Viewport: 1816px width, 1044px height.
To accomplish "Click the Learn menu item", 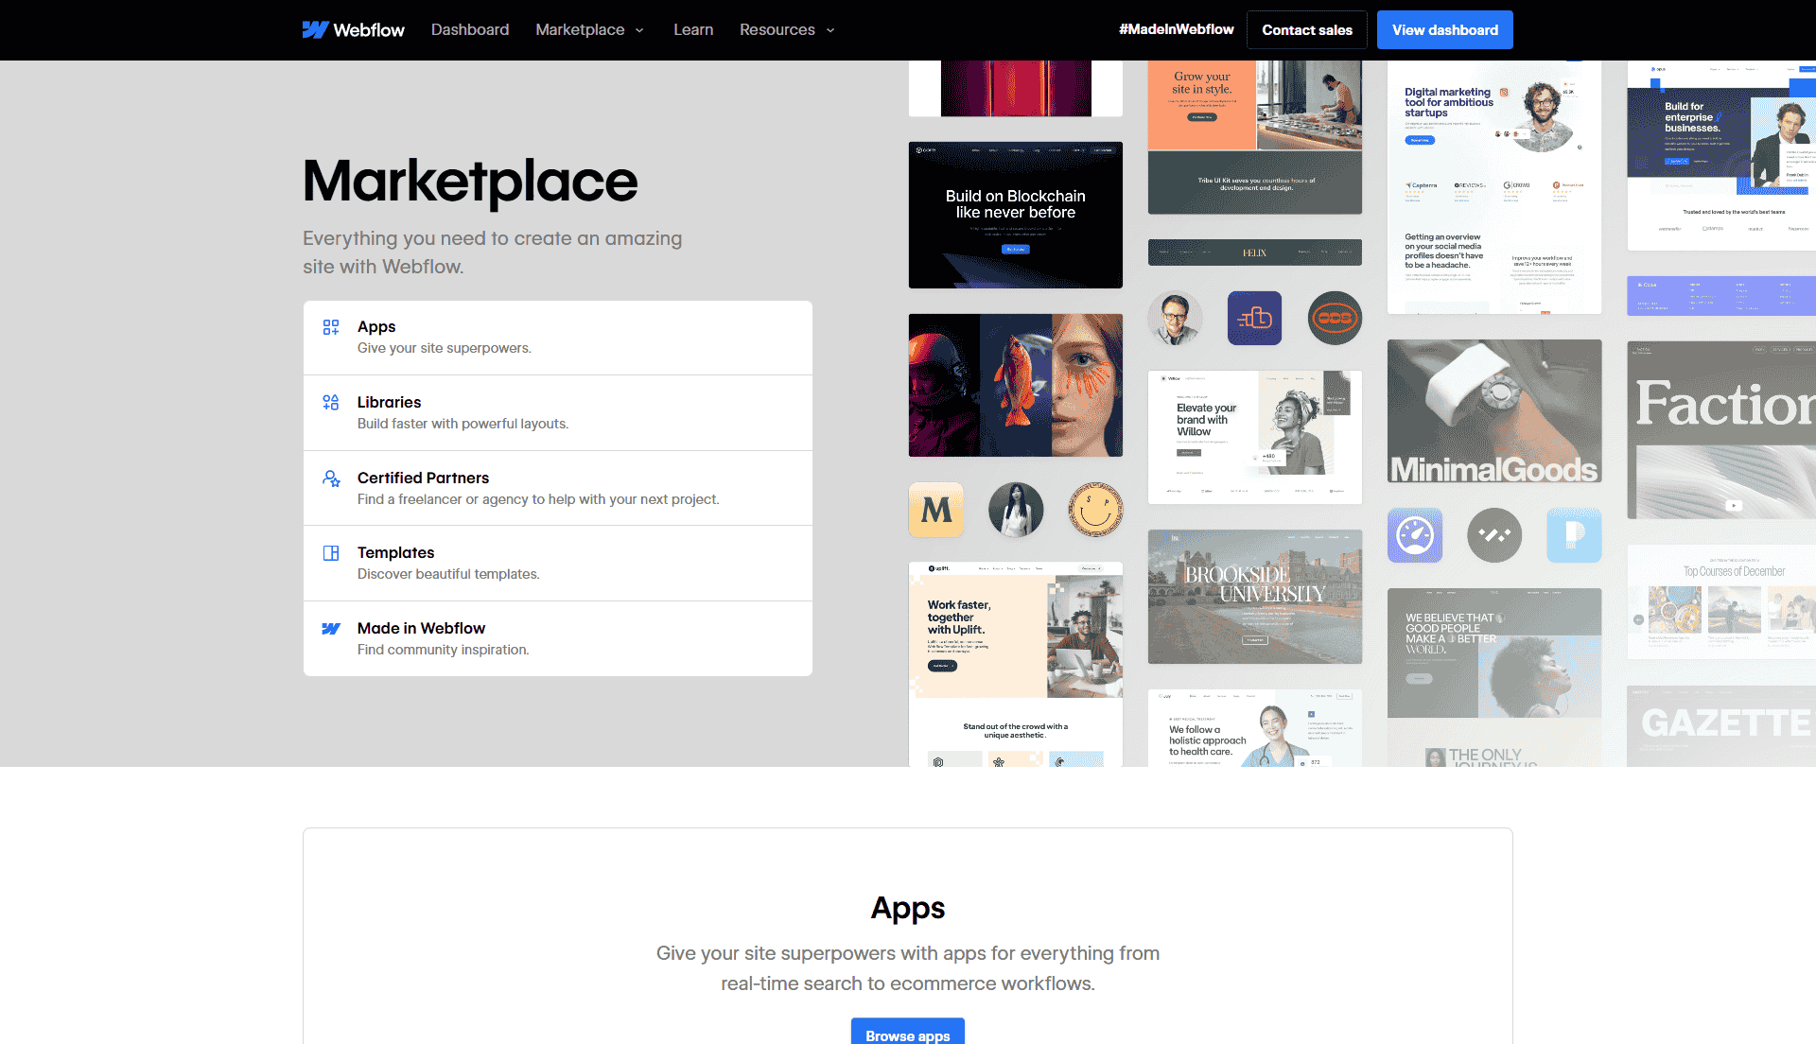I will pos(691,30).
